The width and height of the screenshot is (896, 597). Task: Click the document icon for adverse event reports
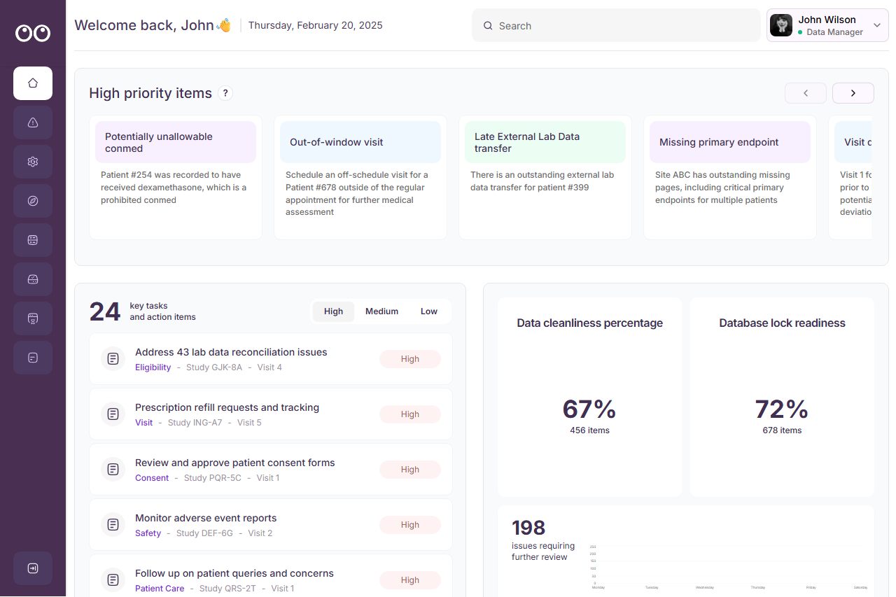pyautogui.click(x=113, y=525)
